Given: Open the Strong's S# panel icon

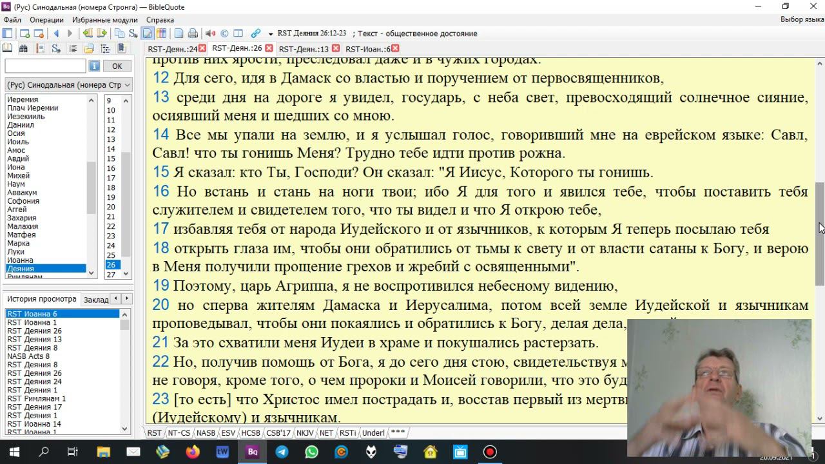Looking at the screenshot, I should coord(56,49).
